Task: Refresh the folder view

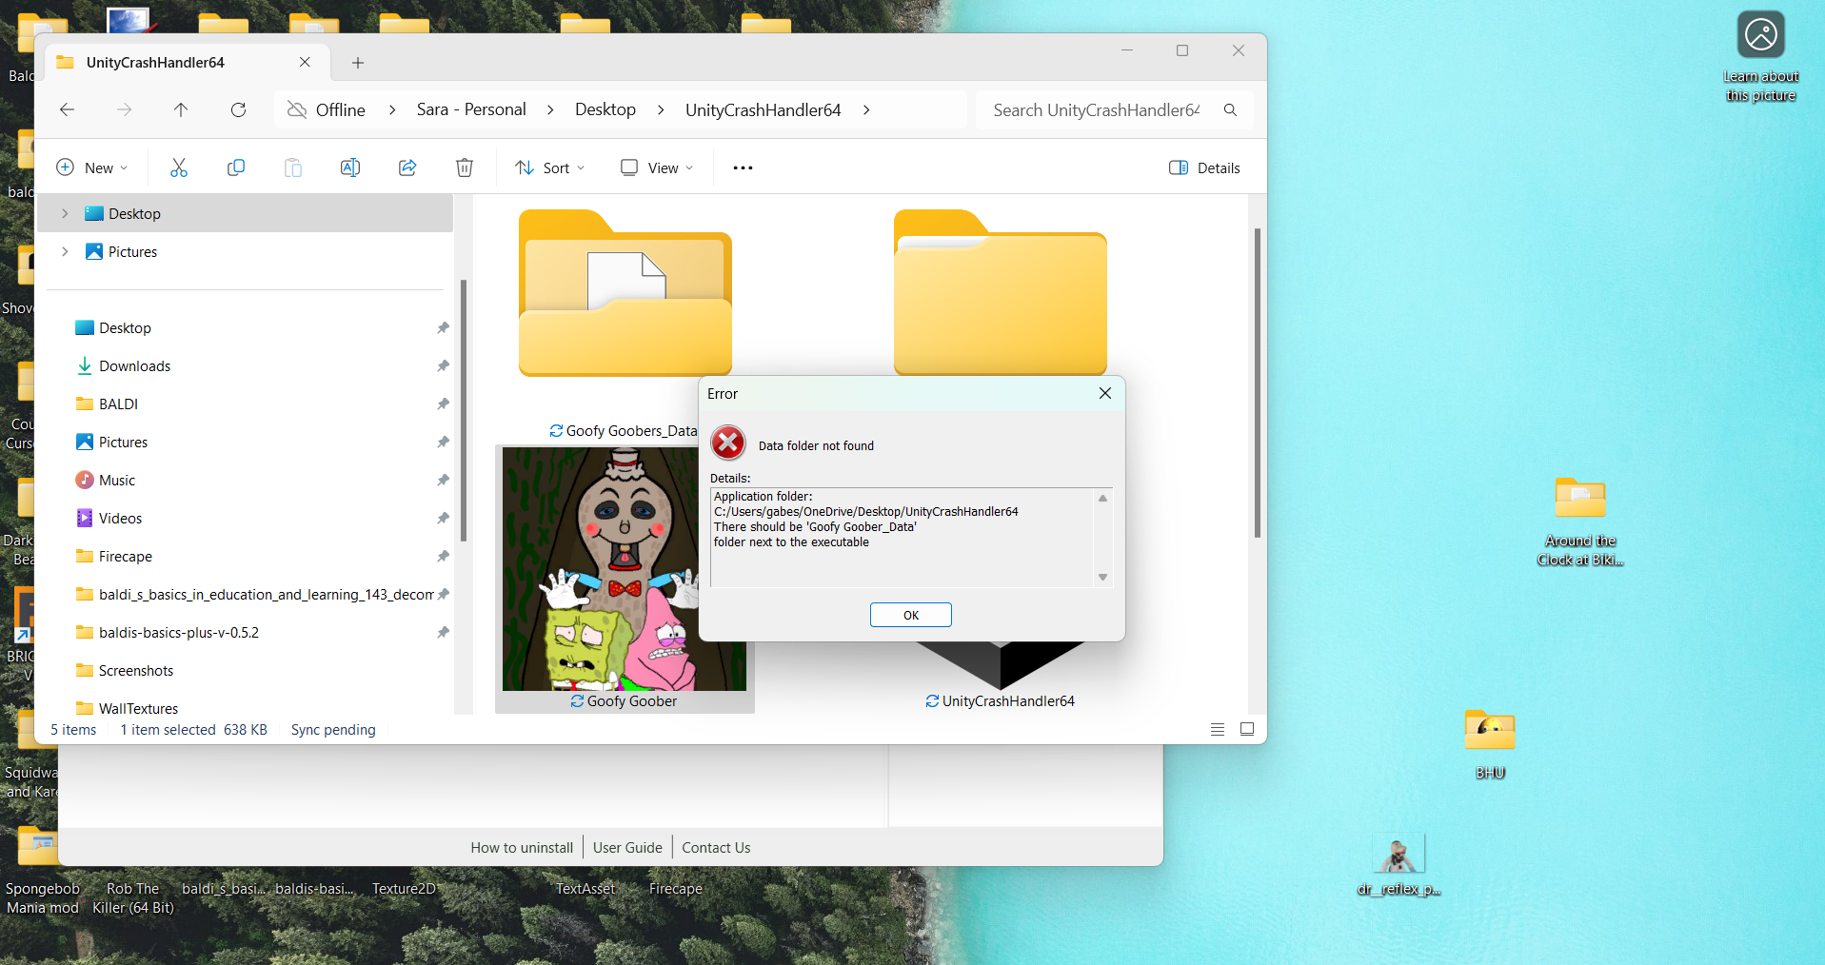Action: point(238,109)
